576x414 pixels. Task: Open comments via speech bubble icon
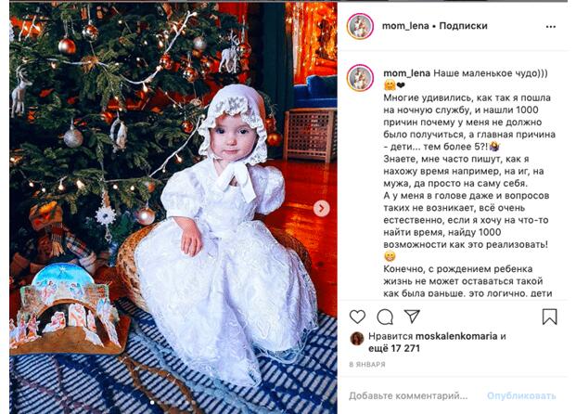click(385, 317)
